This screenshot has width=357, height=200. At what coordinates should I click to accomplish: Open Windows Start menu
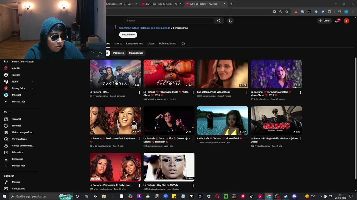(x=5, y=196)
